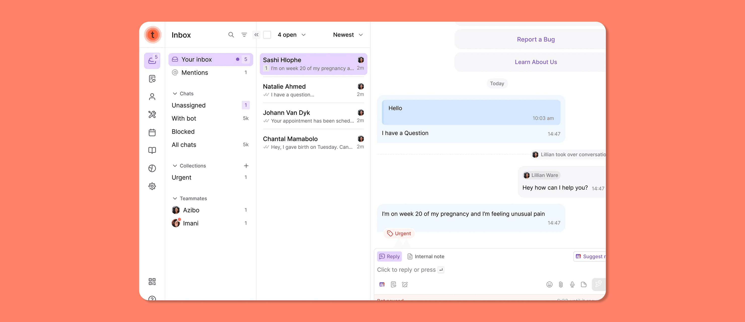The width and height of the screenshot is (745, 322).
Task: Open the filter icon next to search
Action: [244, 35]
